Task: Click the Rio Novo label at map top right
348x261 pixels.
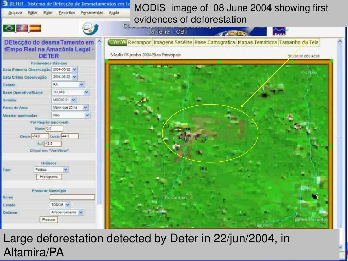Action: pyautogui.click(x=309, y=72)
